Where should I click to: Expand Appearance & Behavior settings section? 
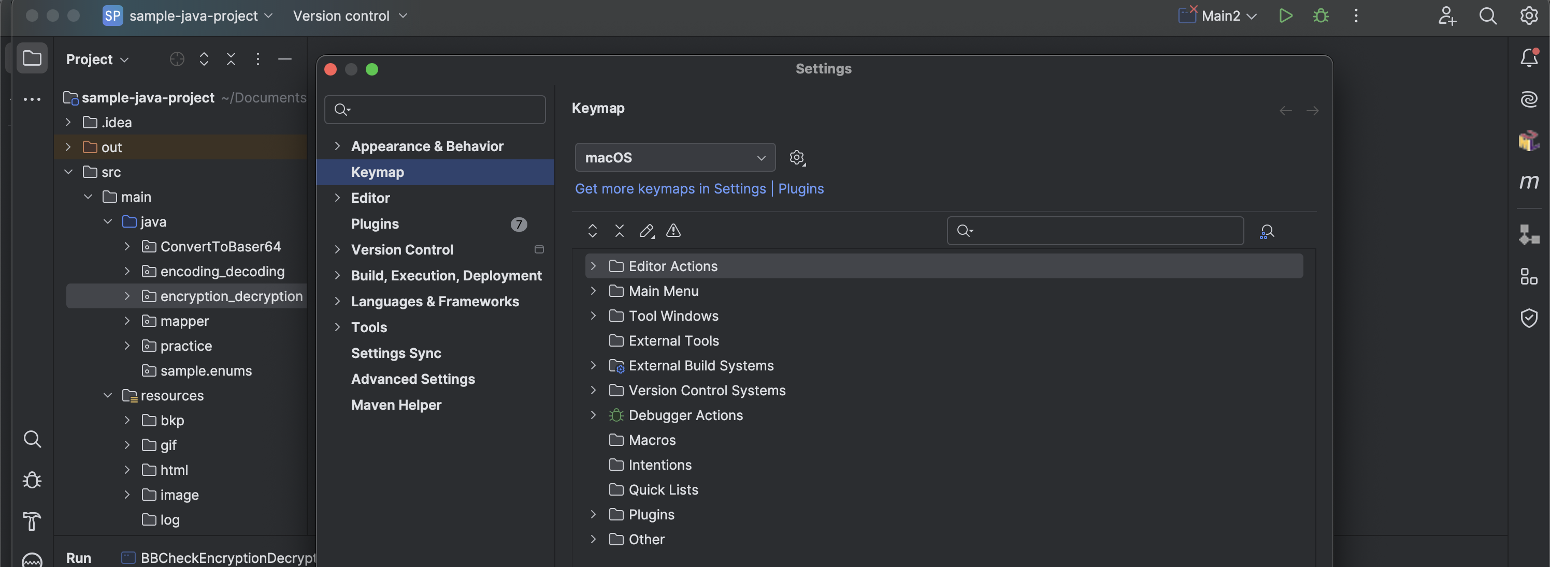pos(337,146)
